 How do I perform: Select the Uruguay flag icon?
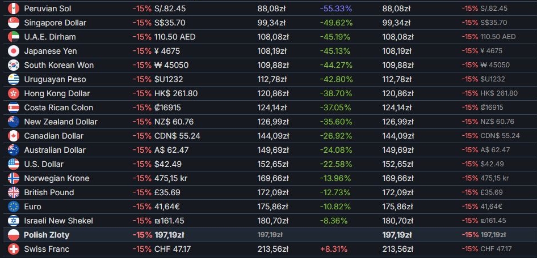[14, 79]
